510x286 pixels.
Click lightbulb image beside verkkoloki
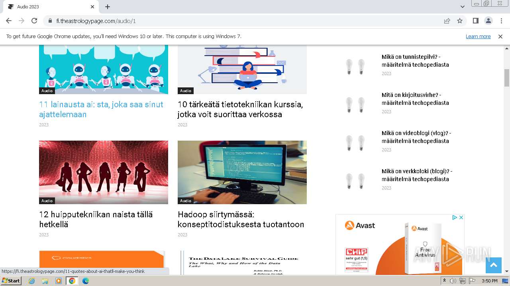click(x=355, y=181)
